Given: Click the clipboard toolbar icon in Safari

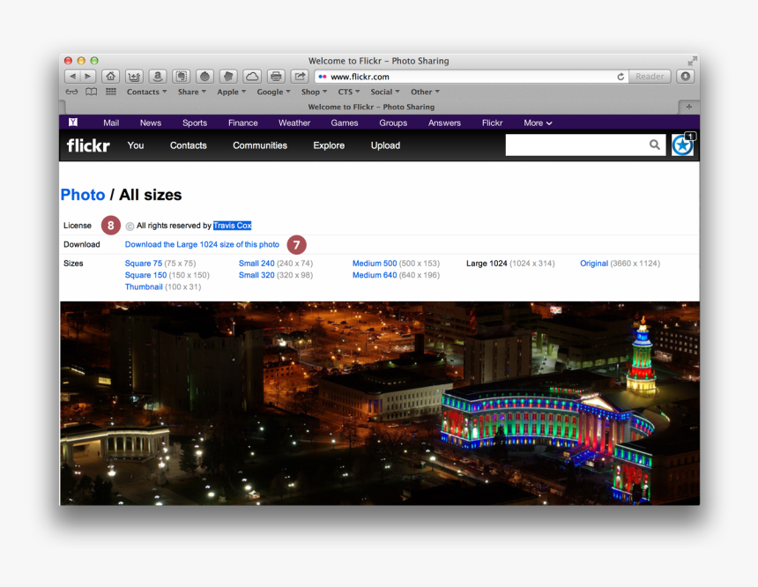Looking at the screenshot, I should click(x=182, y=77).
